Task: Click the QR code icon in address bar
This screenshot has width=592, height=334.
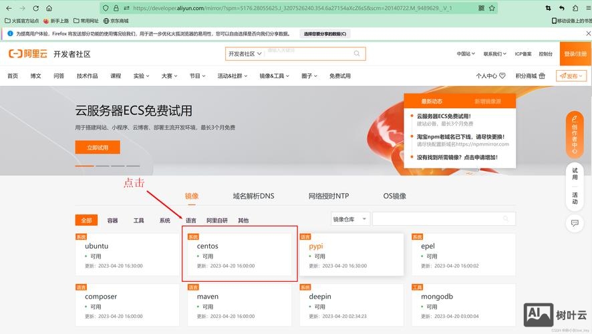Action: pyautogui.click(x=481, y=8)
